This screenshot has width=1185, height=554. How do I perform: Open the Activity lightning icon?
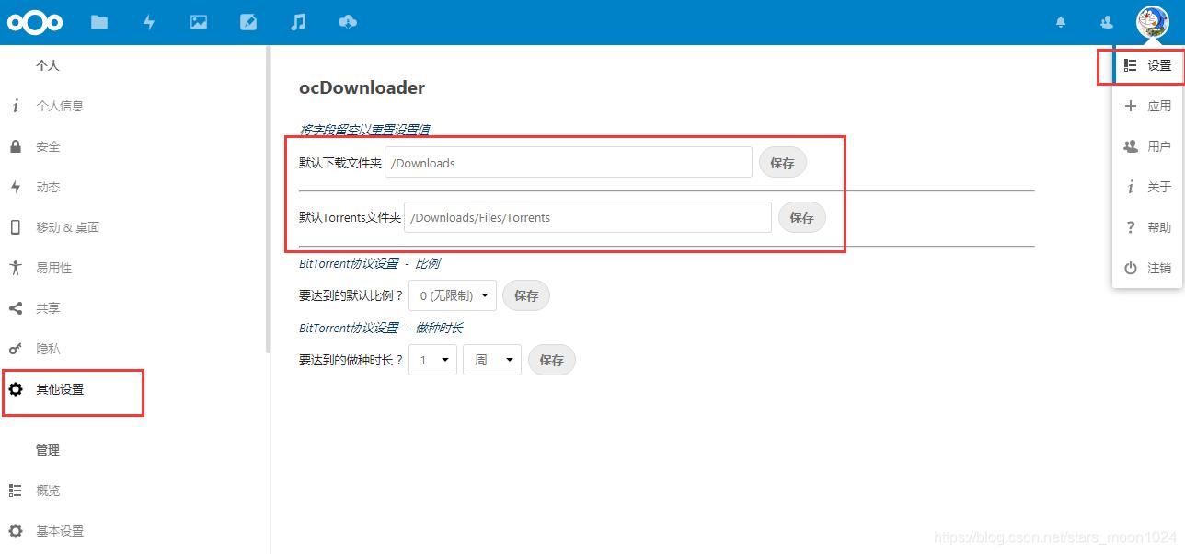[x=148, y=21]
